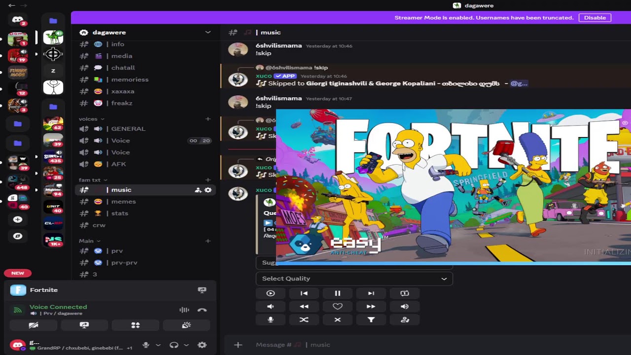631x355 pixels.
Task: Raise volume with the volume-up button
Action: 405,307
